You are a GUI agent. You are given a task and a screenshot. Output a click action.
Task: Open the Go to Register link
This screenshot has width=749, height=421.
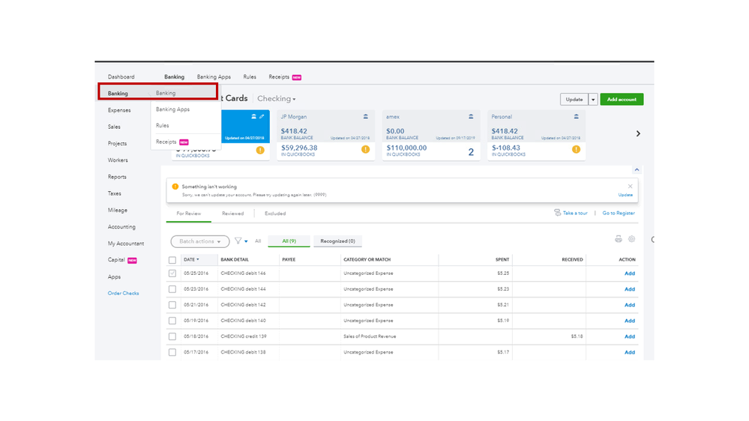pos(619,213)
